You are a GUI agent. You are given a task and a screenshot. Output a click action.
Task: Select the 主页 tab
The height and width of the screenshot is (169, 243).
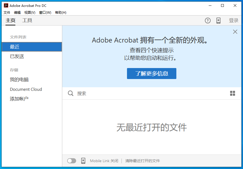[10, 21]
